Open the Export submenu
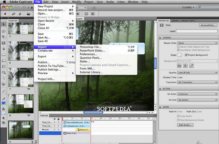The image size is (219, 144). tap(55, 56)
